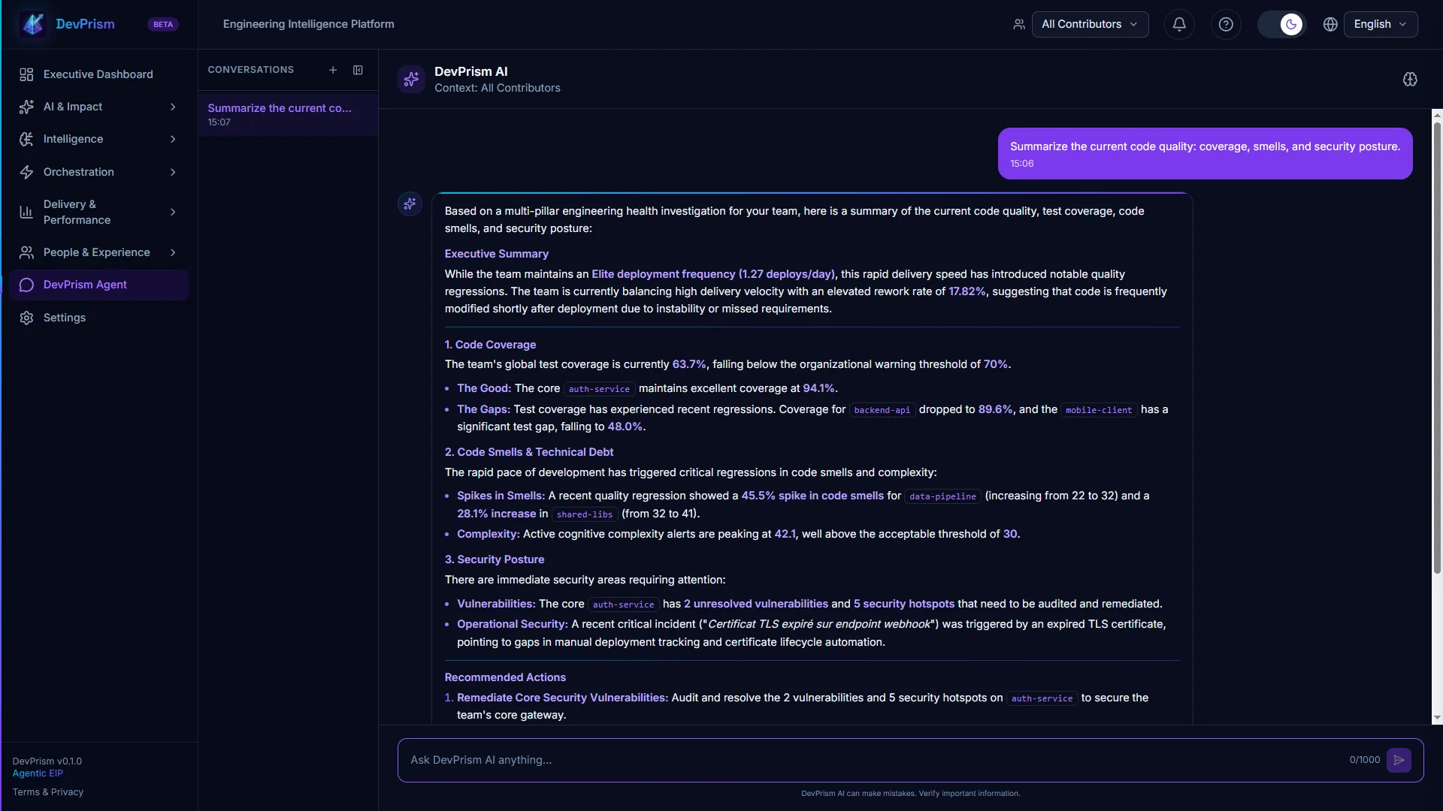The width and height of the screenshot is (1443, 811).
Task: Click the Recommended Actions heading
Action: pos(505,677)
